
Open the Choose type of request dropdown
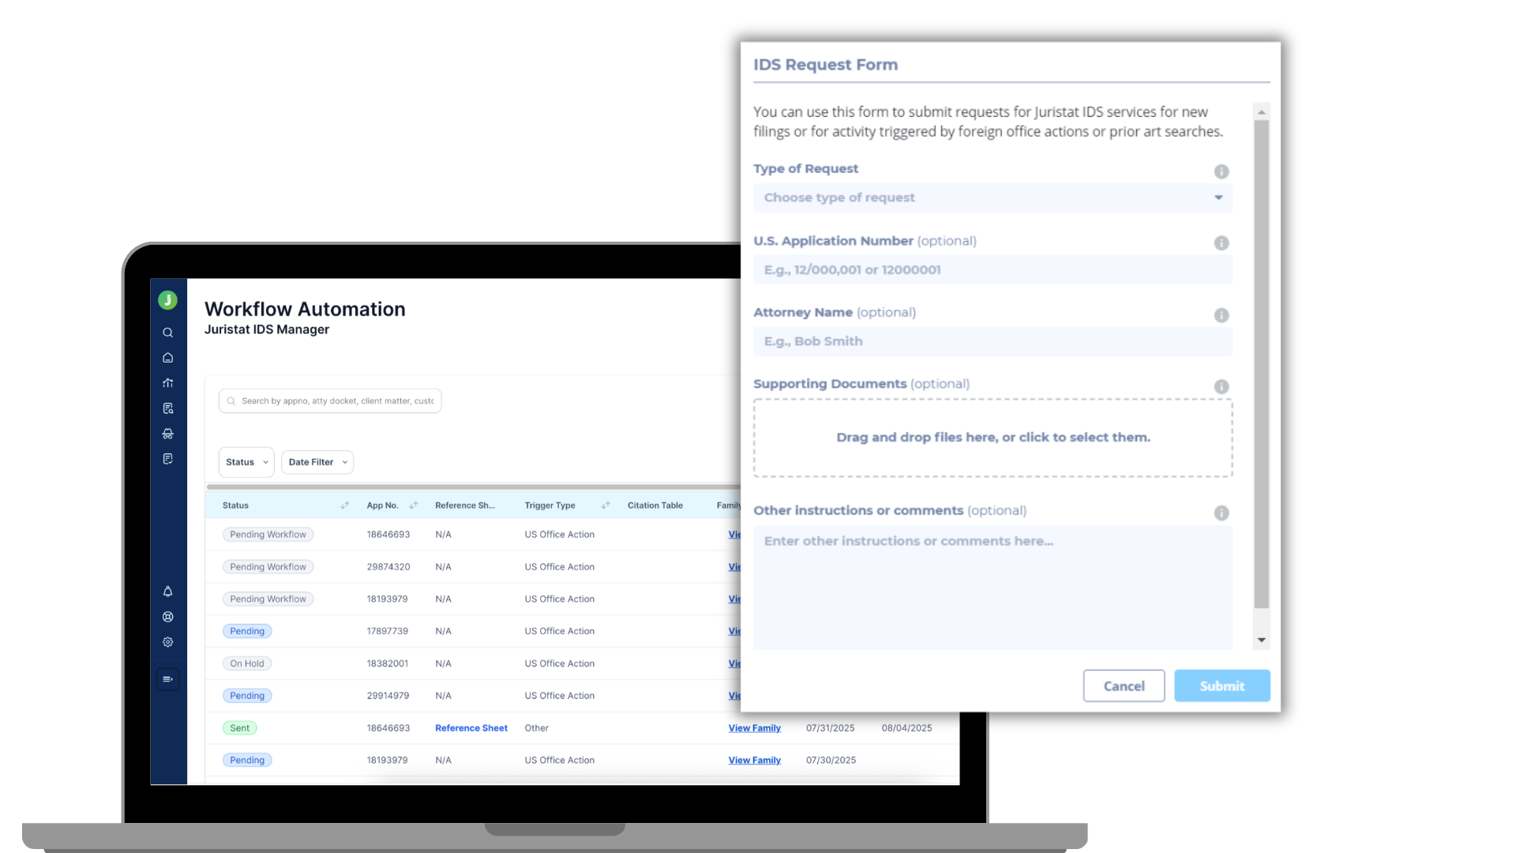pos(992,197)
